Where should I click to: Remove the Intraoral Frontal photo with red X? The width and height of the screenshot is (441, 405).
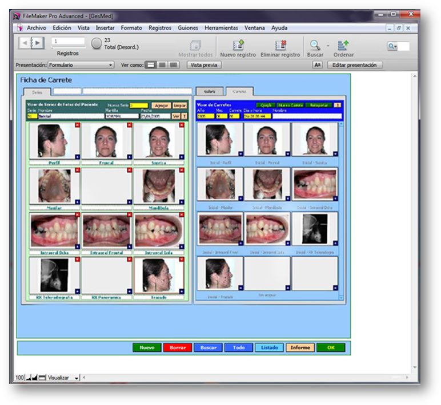[129, 214]
